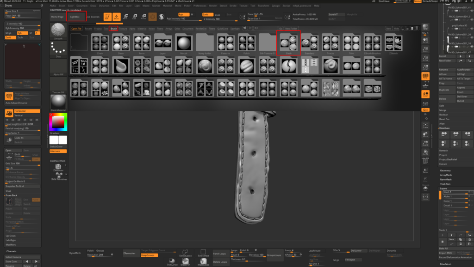This screenshot has height=267, width=474.
Task: Open the Slash brush folder
Action: coord(288,43)
